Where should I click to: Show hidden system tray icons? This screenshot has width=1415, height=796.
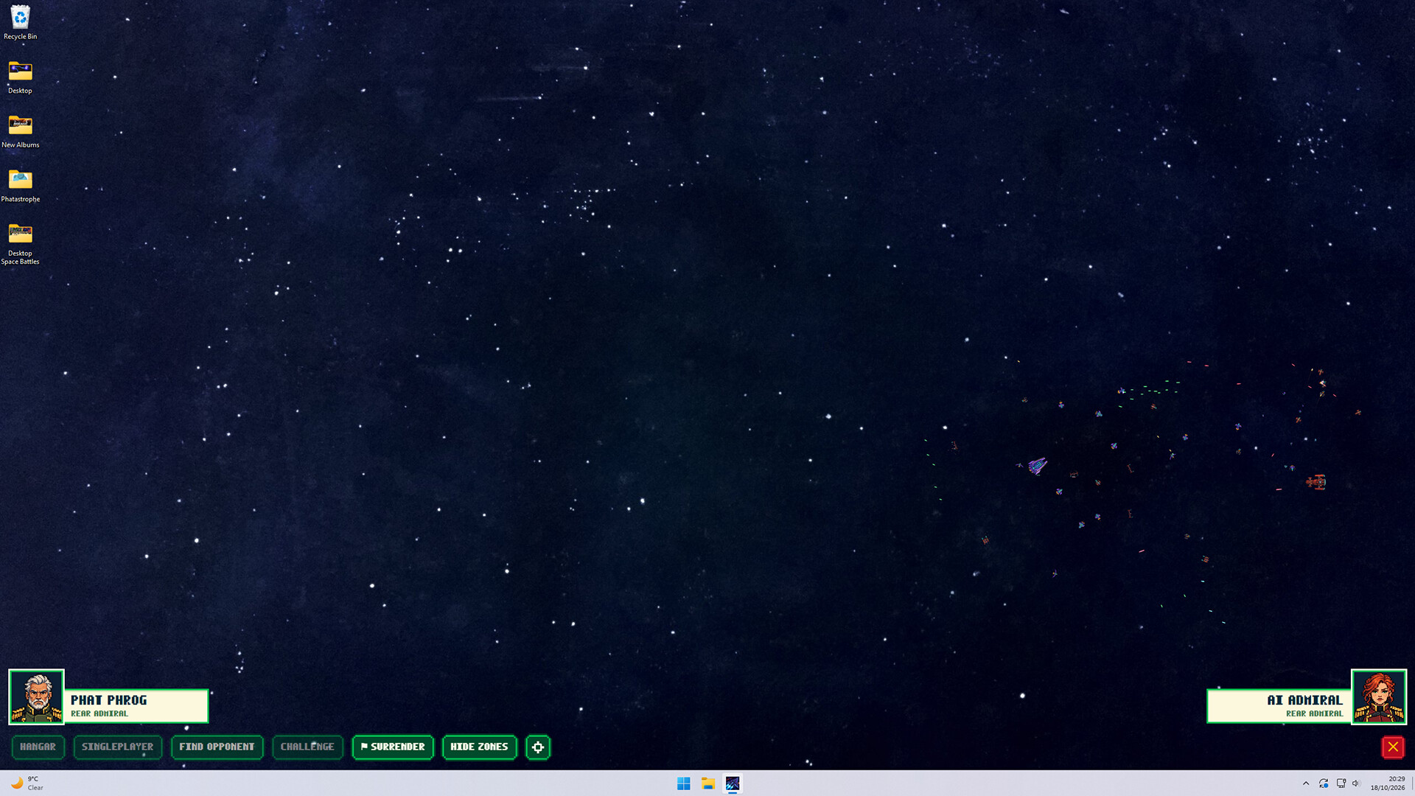click(x=1306, y=783)
